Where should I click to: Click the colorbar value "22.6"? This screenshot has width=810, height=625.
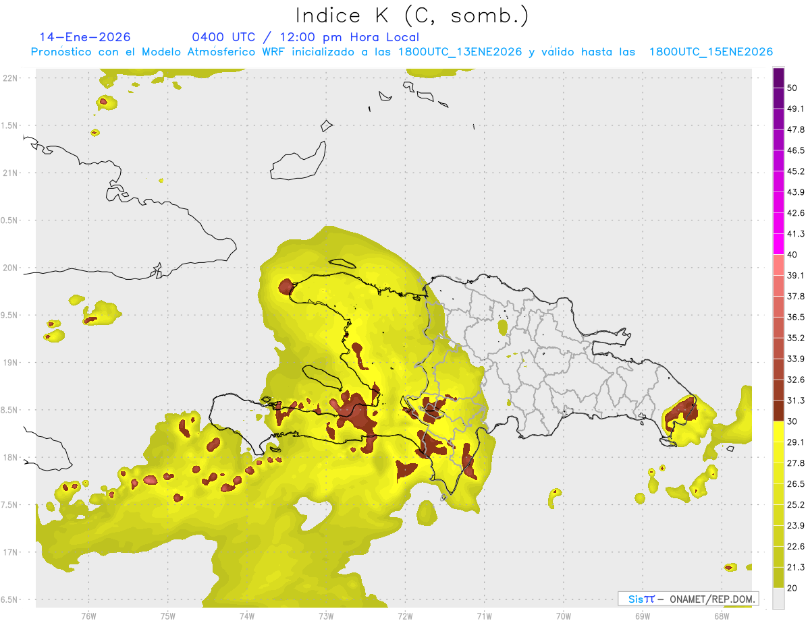[796, 547]
